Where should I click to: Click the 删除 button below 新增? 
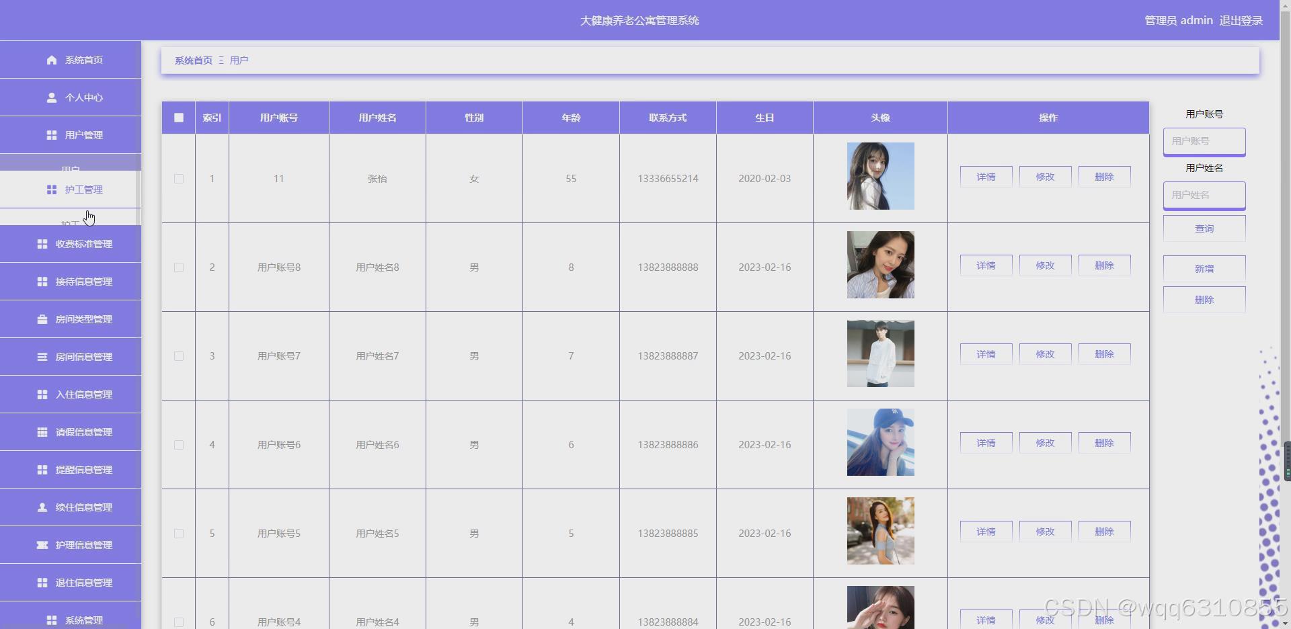coord(1204,300)
